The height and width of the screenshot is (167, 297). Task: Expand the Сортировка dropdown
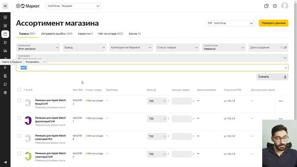pos(285,58)
